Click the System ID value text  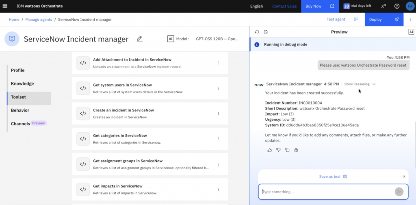click(x=322, y=125)
